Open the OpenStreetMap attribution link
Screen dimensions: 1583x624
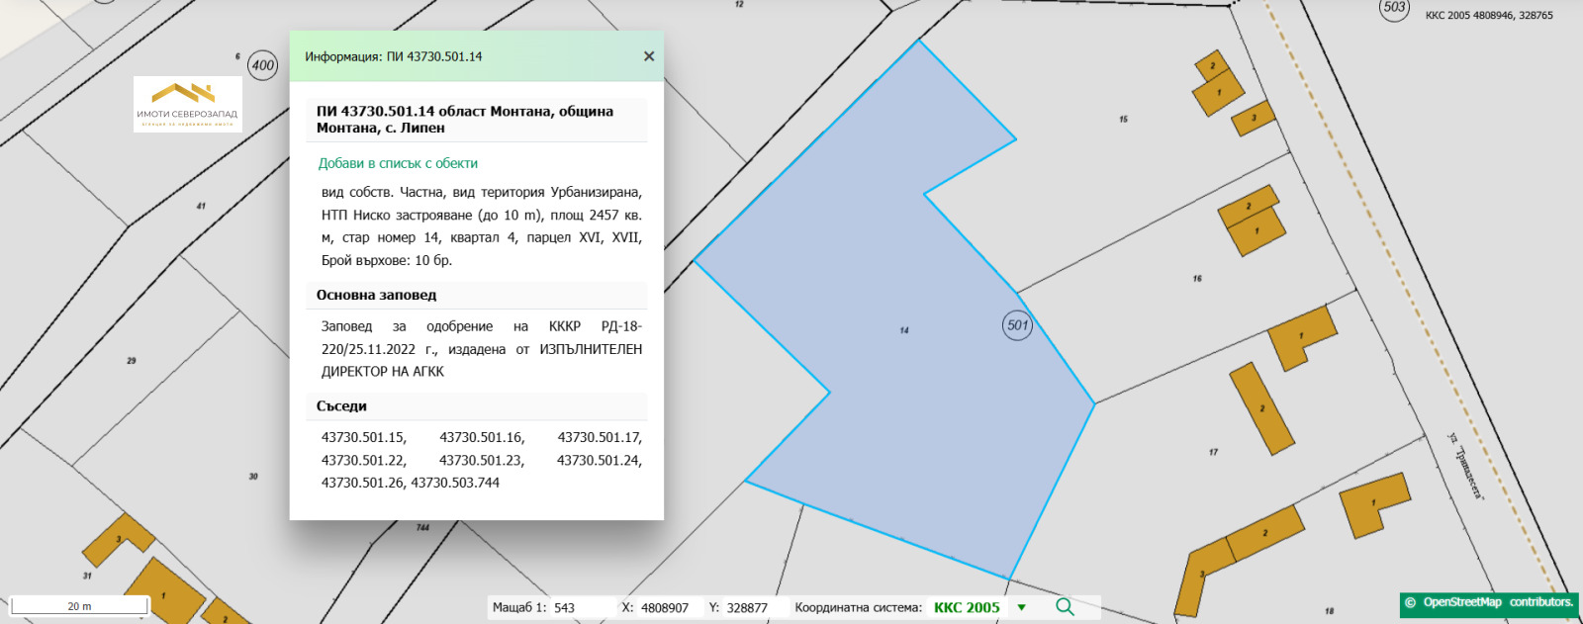1461,602
